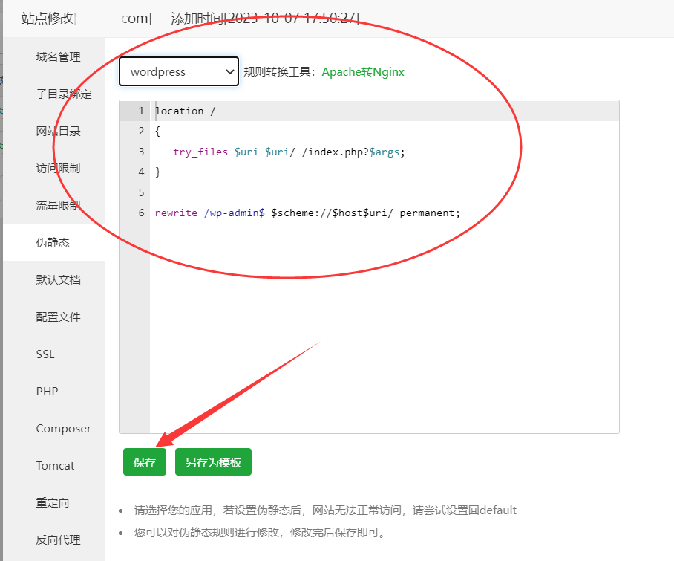Open the 网站目录 tab
674x561 pixels.
pyautogui.click(x=58, y=132)
